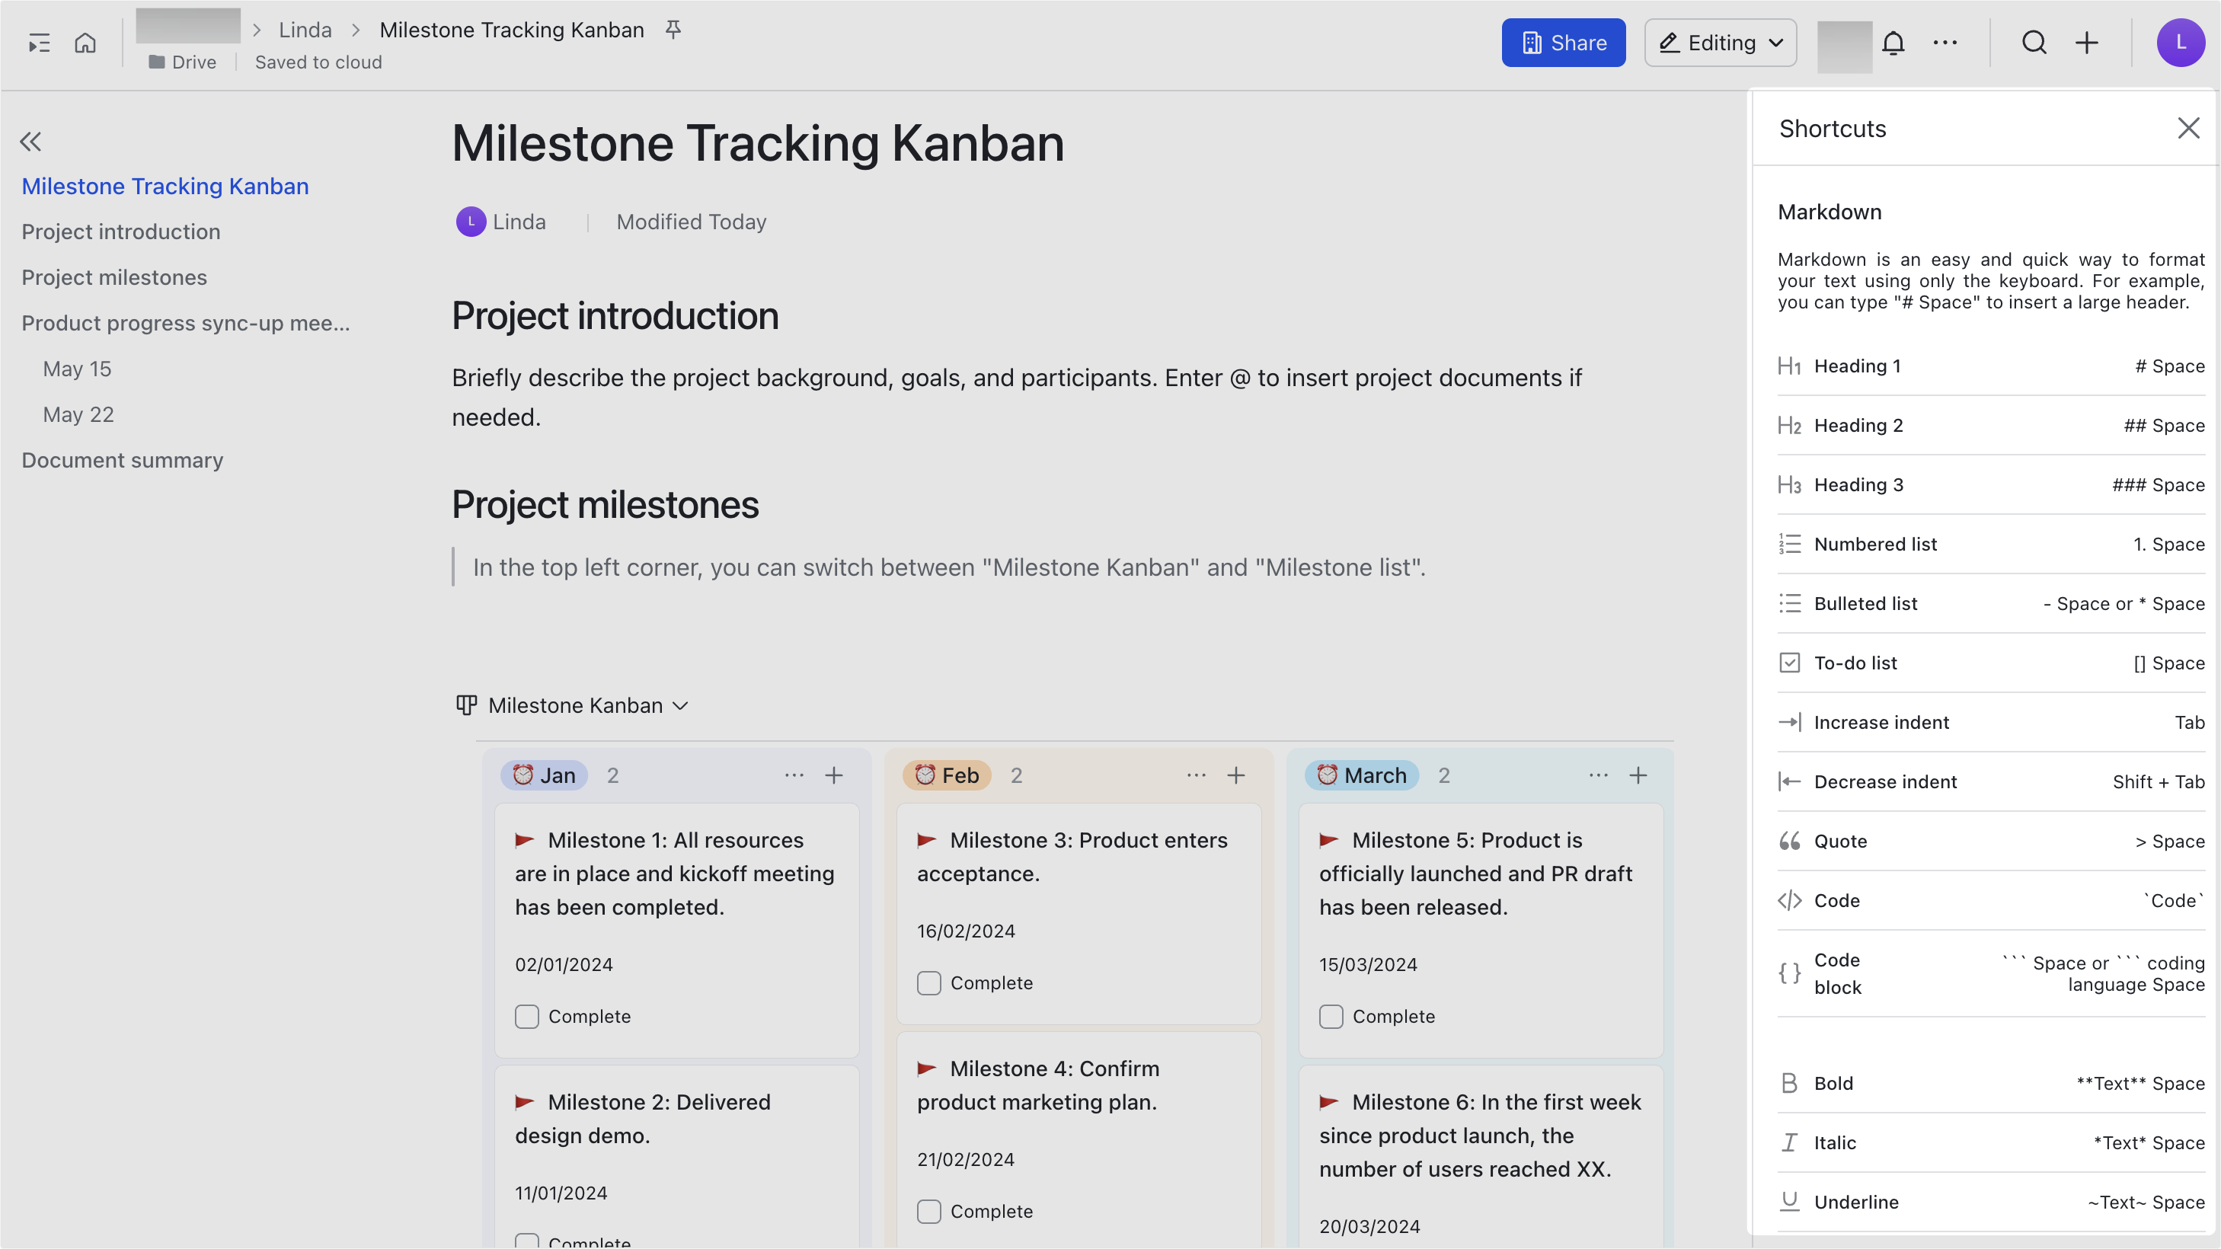Jump to Project milestones in outline
Screen dimensions: 2221x1249
tap(115, 277)
